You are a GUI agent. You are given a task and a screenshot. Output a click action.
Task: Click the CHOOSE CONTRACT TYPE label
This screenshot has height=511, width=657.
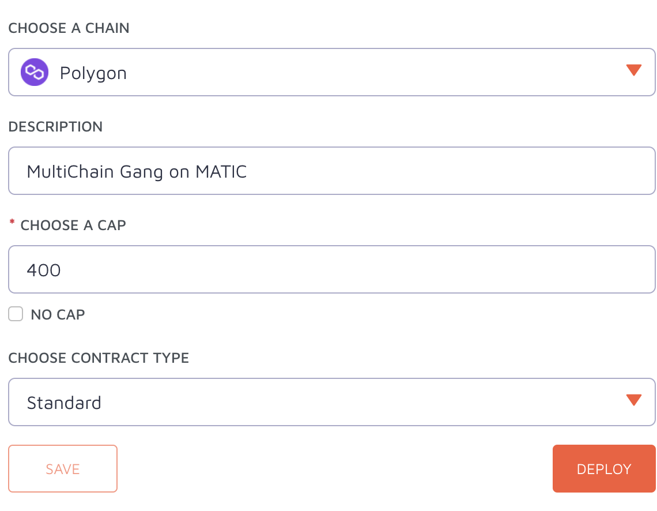coord(99,358)
